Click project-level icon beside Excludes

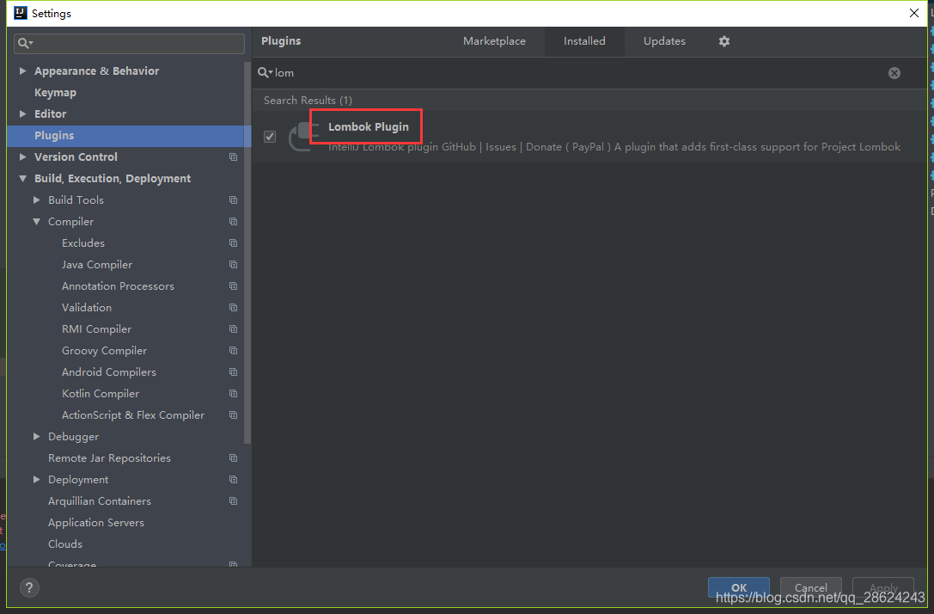233,243
